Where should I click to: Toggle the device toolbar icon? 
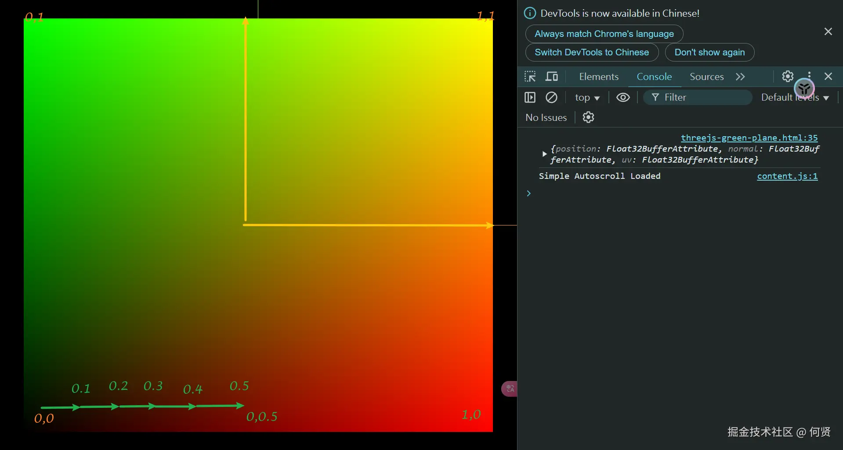coord(552,76)
